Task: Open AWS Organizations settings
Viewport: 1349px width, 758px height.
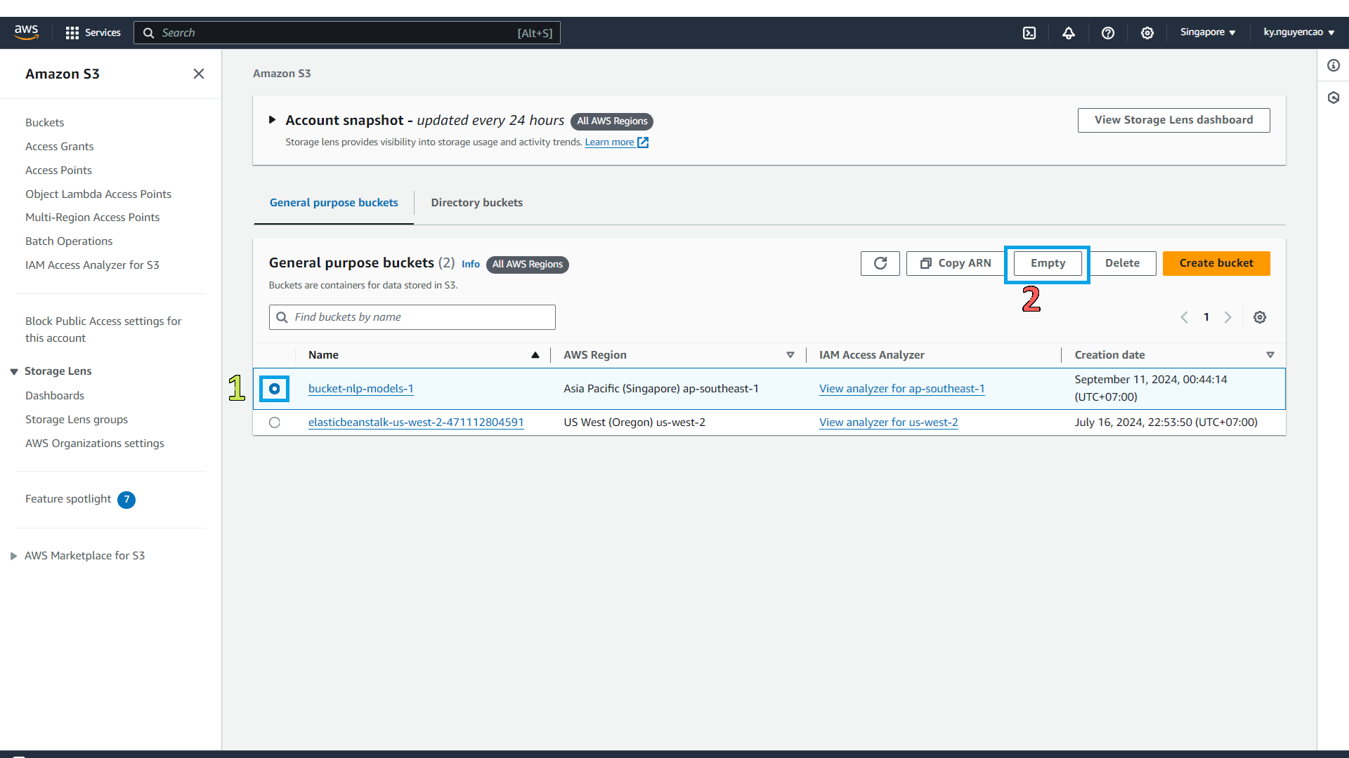Action: point(95,444)
